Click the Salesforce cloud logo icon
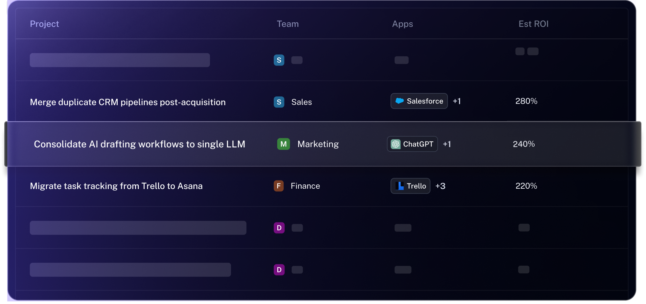 [400, 101]
